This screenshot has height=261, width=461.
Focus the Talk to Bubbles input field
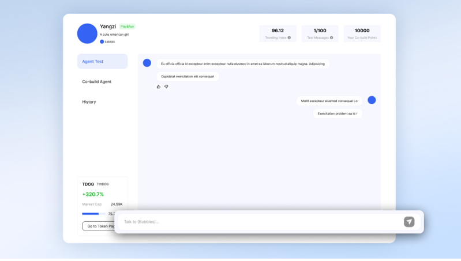(260, 222)
